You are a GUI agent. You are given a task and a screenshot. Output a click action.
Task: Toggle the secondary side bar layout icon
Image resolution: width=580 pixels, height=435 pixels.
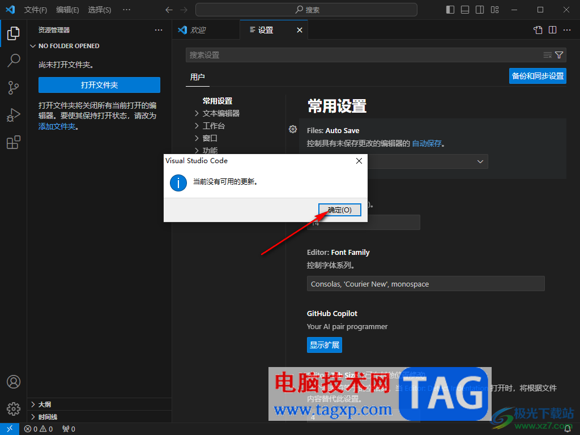point(480,10)
